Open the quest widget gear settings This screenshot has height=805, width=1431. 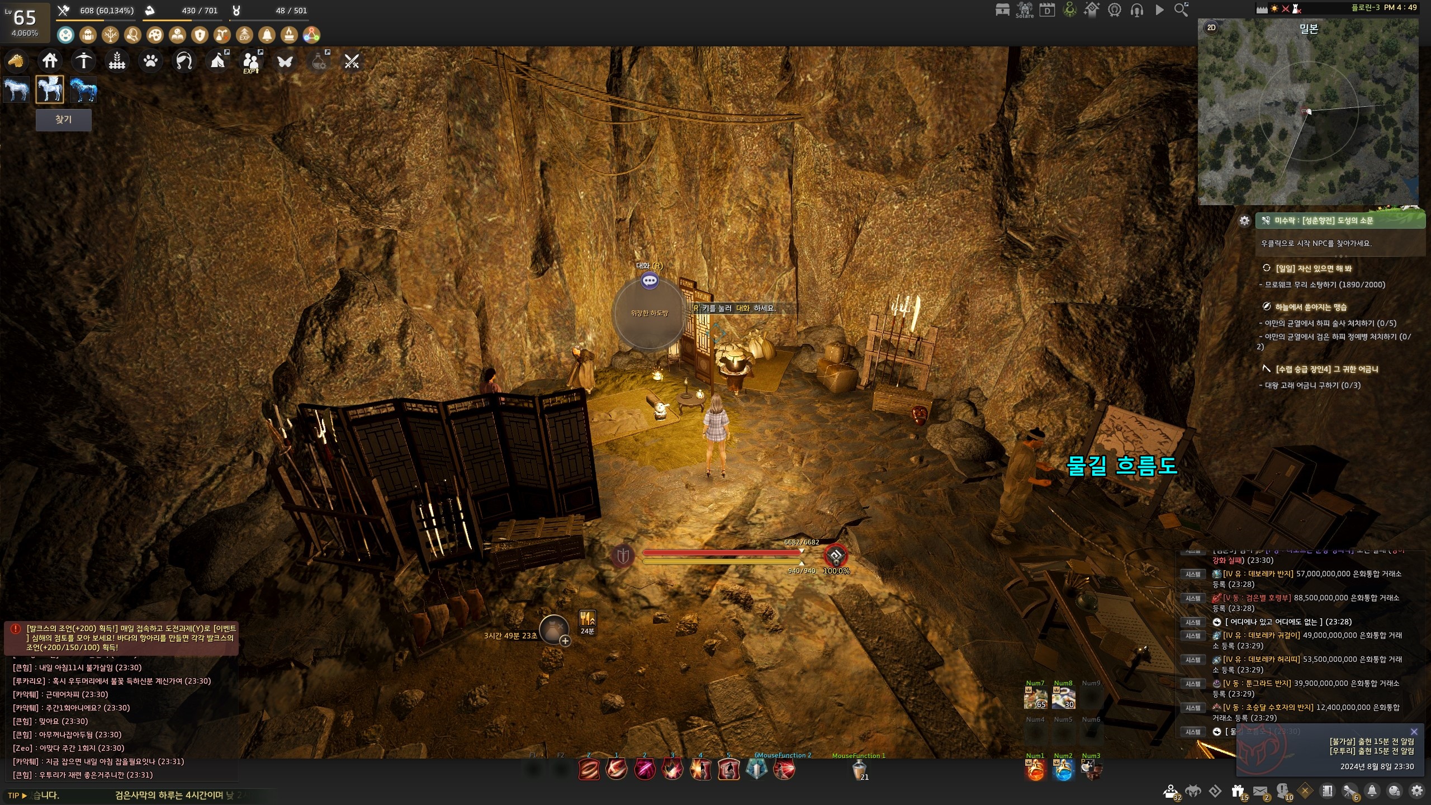pyautogui.click(x=1244, y=221)
